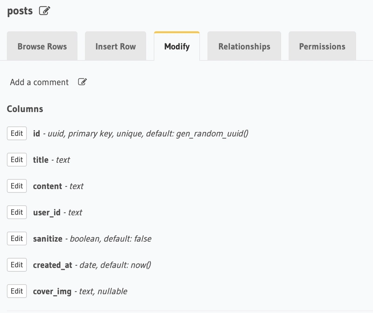Edit the cover_img column
The height and width of the screenshot is (313, 373).
(17, 291)
